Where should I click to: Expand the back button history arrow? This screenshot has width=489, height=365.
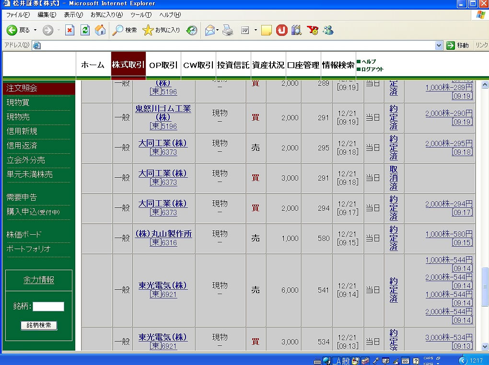tap(35, 30)
